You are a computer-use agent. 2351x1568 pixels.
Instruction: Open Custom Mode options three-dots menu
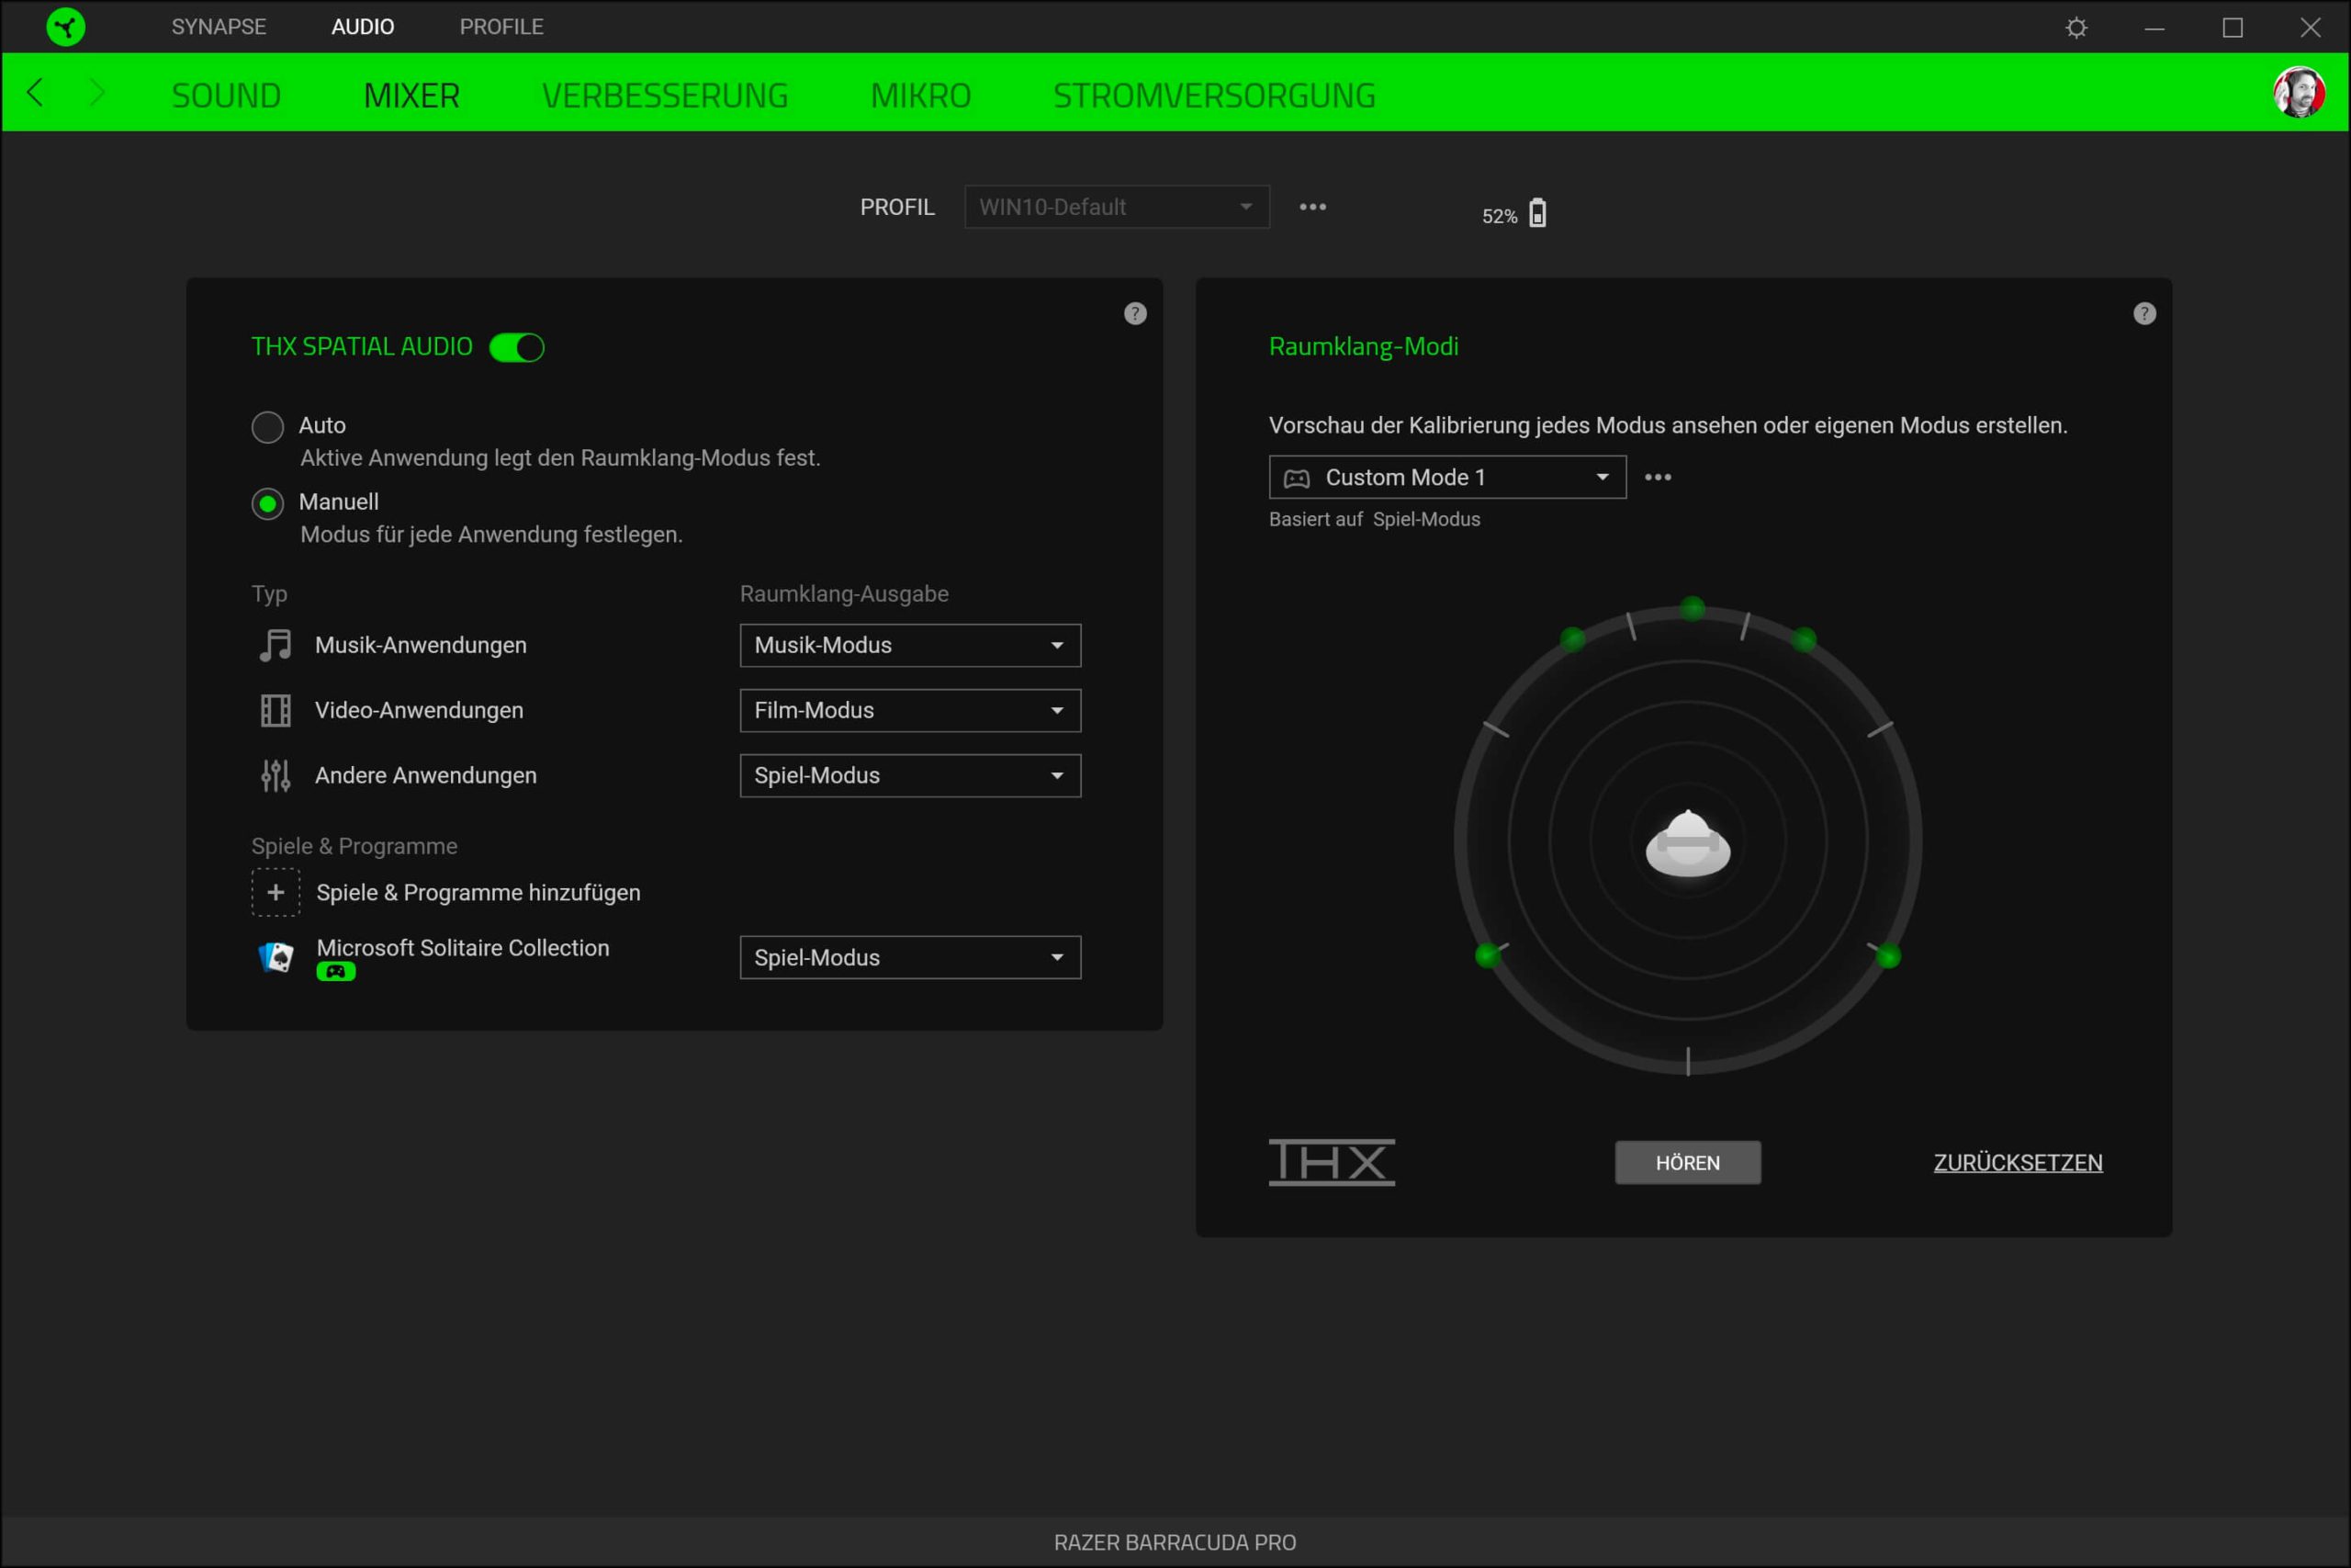1658,477
